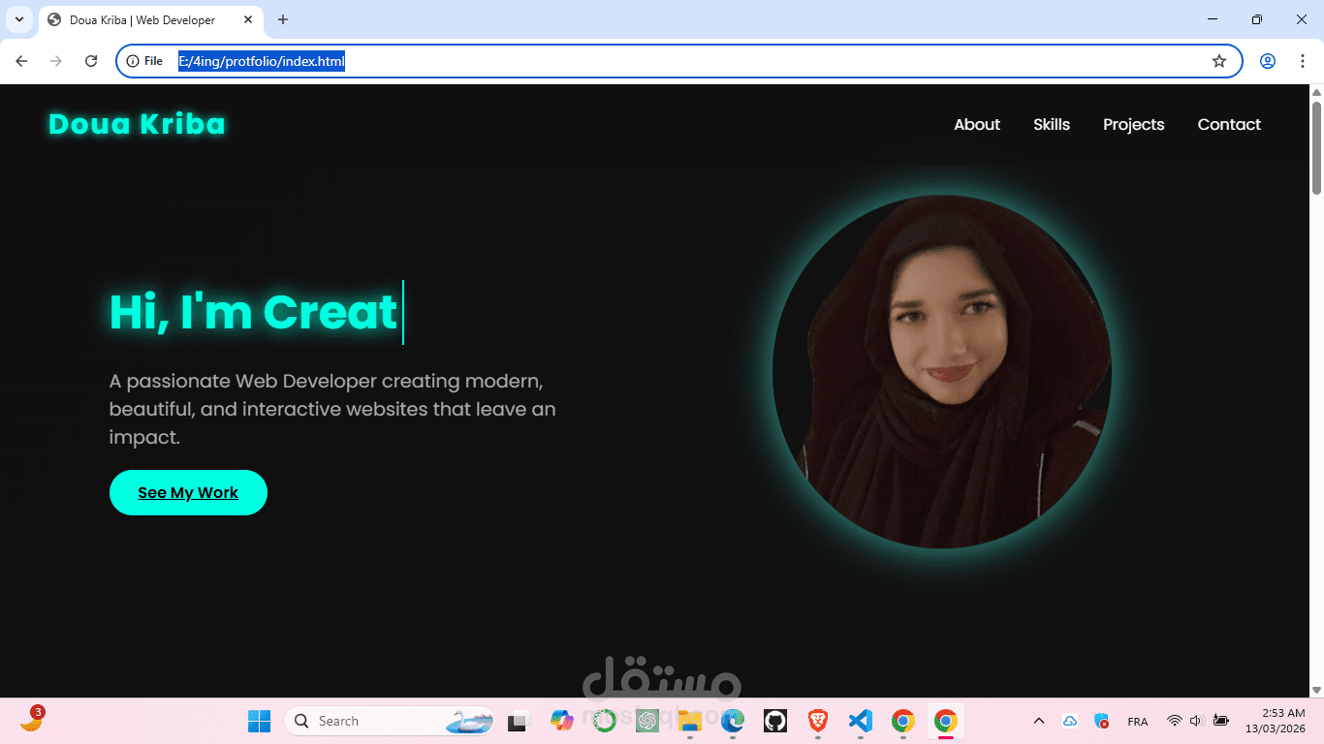Image resolution: width=1324 pixels, height=744 pixels.
Task: Open the green ring app in taskbar
Action: point(605,721)
